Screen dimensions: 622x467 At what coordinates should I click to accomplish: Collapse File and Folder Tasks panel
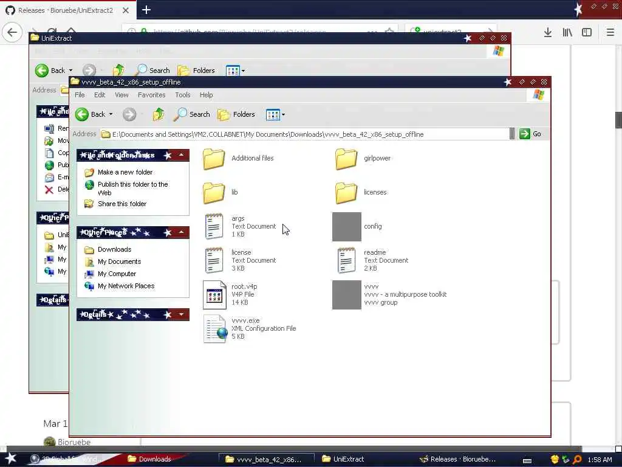(x=181, y=155)
